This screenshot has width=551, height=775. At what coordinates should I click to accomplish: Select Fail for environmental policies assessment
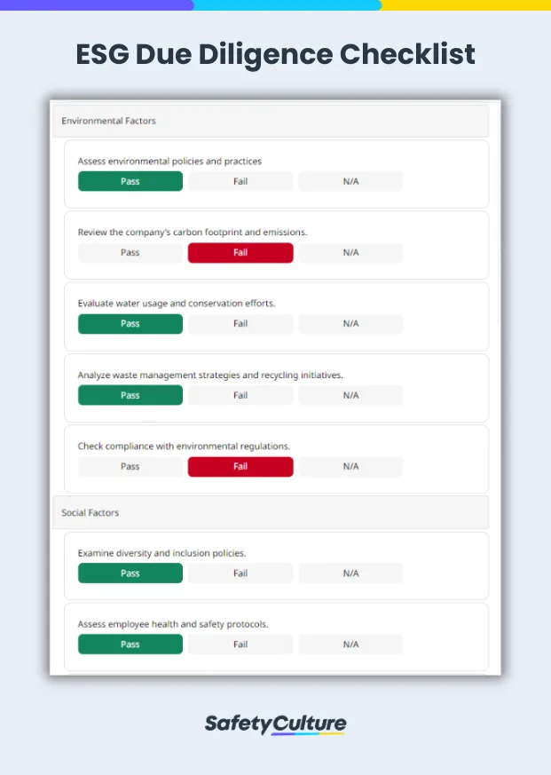tap(240, 181)
